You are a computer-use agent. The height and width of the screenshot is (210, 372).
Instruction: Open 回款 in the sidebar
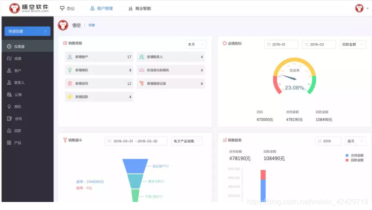[28, 131]
